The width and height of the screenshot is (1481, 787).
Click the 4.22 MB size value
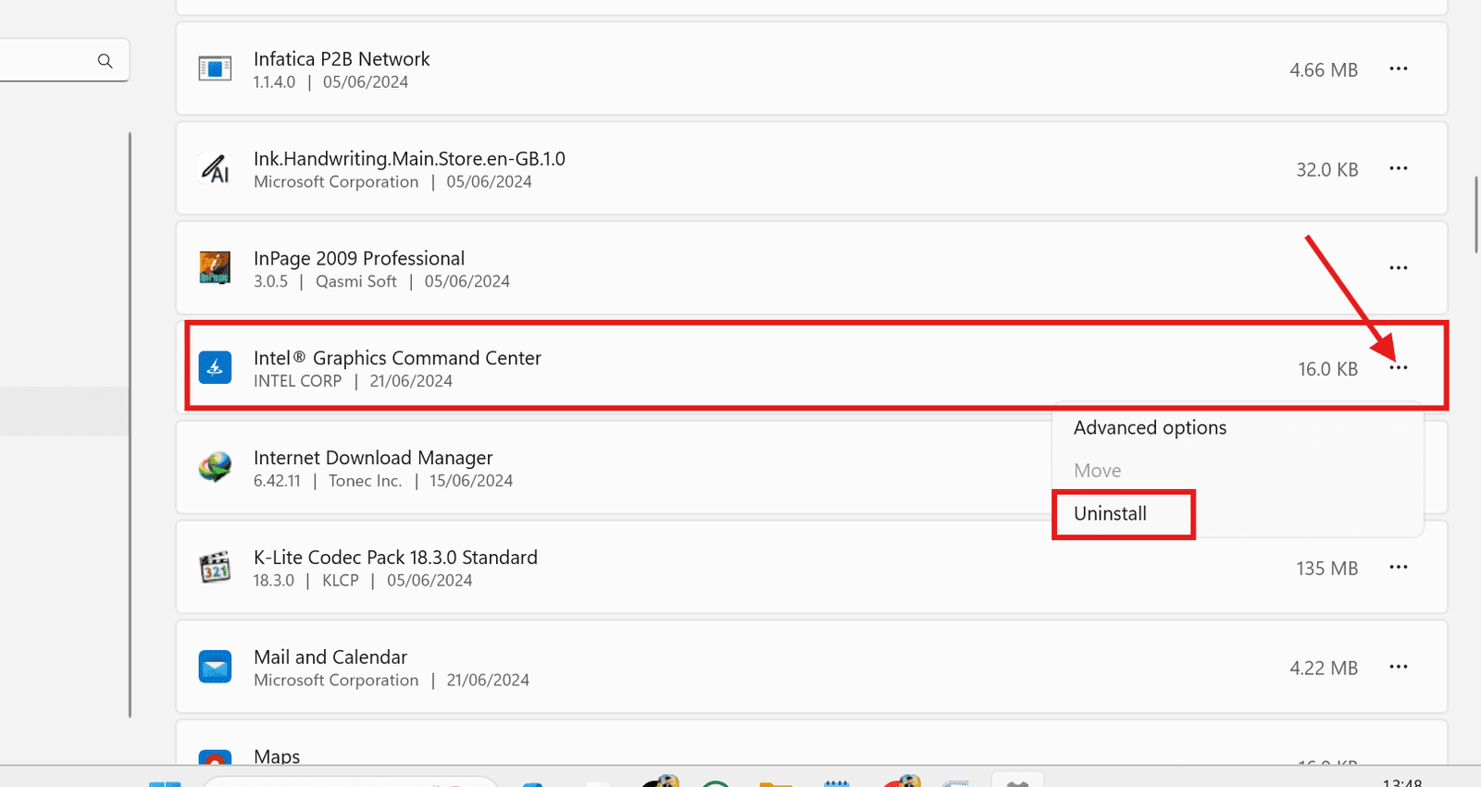[x=1324, y=669]
